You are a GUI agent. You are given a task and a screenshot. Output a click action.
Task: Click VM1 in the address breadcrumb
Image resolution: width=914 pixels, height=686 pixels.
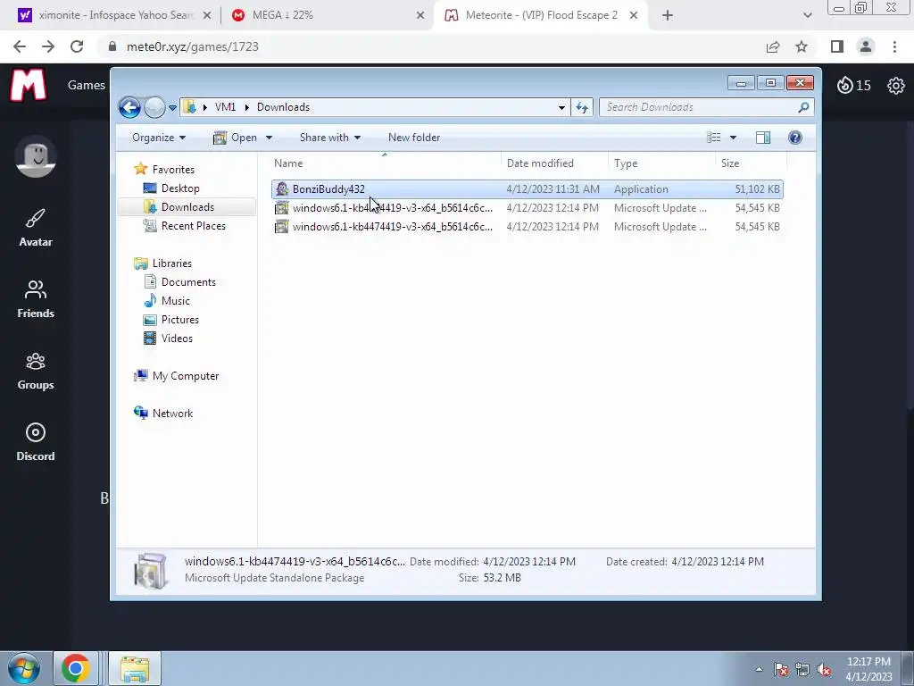(225, 107)
